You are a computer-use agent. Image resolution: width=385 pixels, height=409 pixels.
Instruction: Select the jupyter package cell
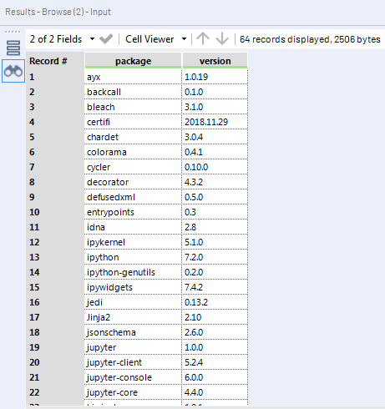133,347
